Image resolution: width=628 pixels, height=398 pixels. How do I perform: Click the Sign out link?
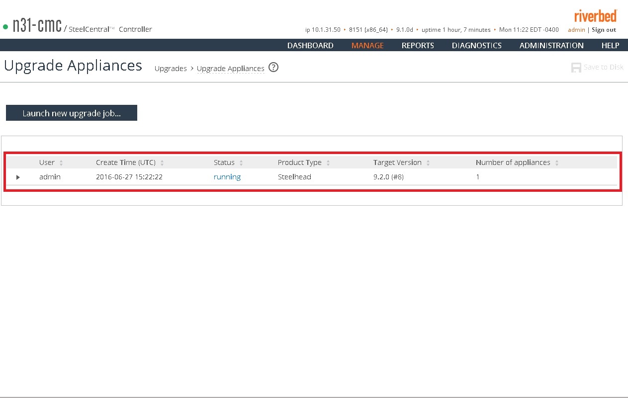click(604, 30)
